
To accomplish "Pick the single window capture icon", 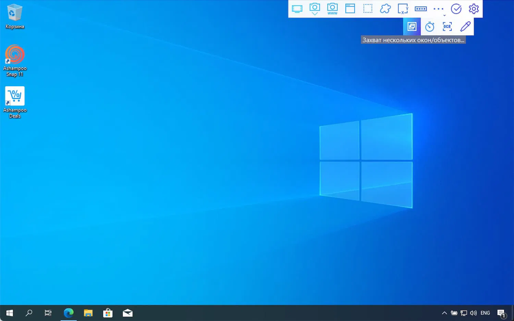I will [x=350, y=9].
